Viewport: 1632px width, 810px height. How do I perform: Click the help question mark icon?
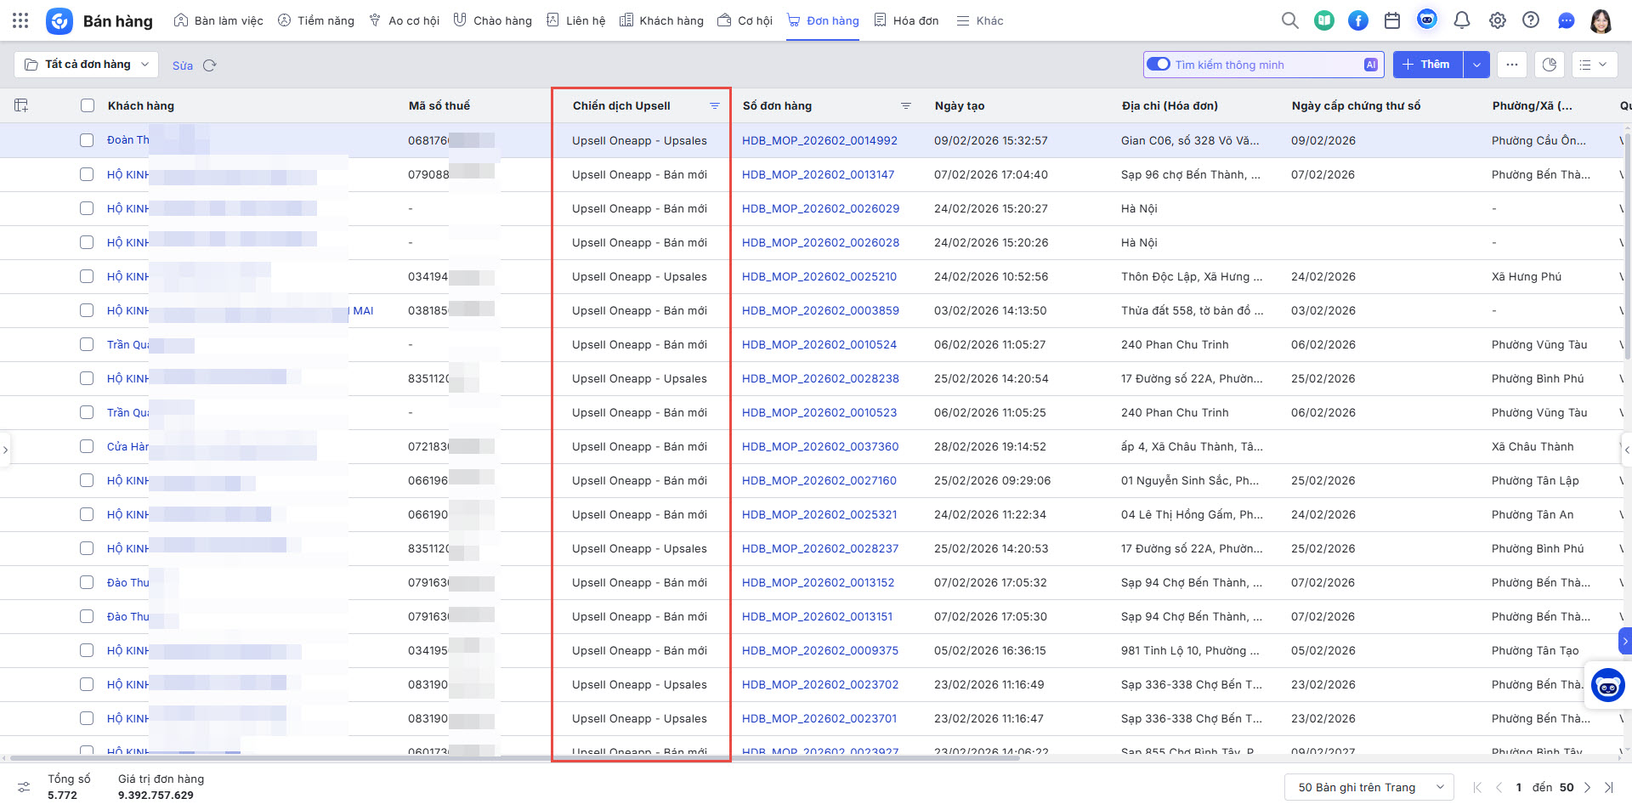pyautogui.click(x=1531, y=20)
